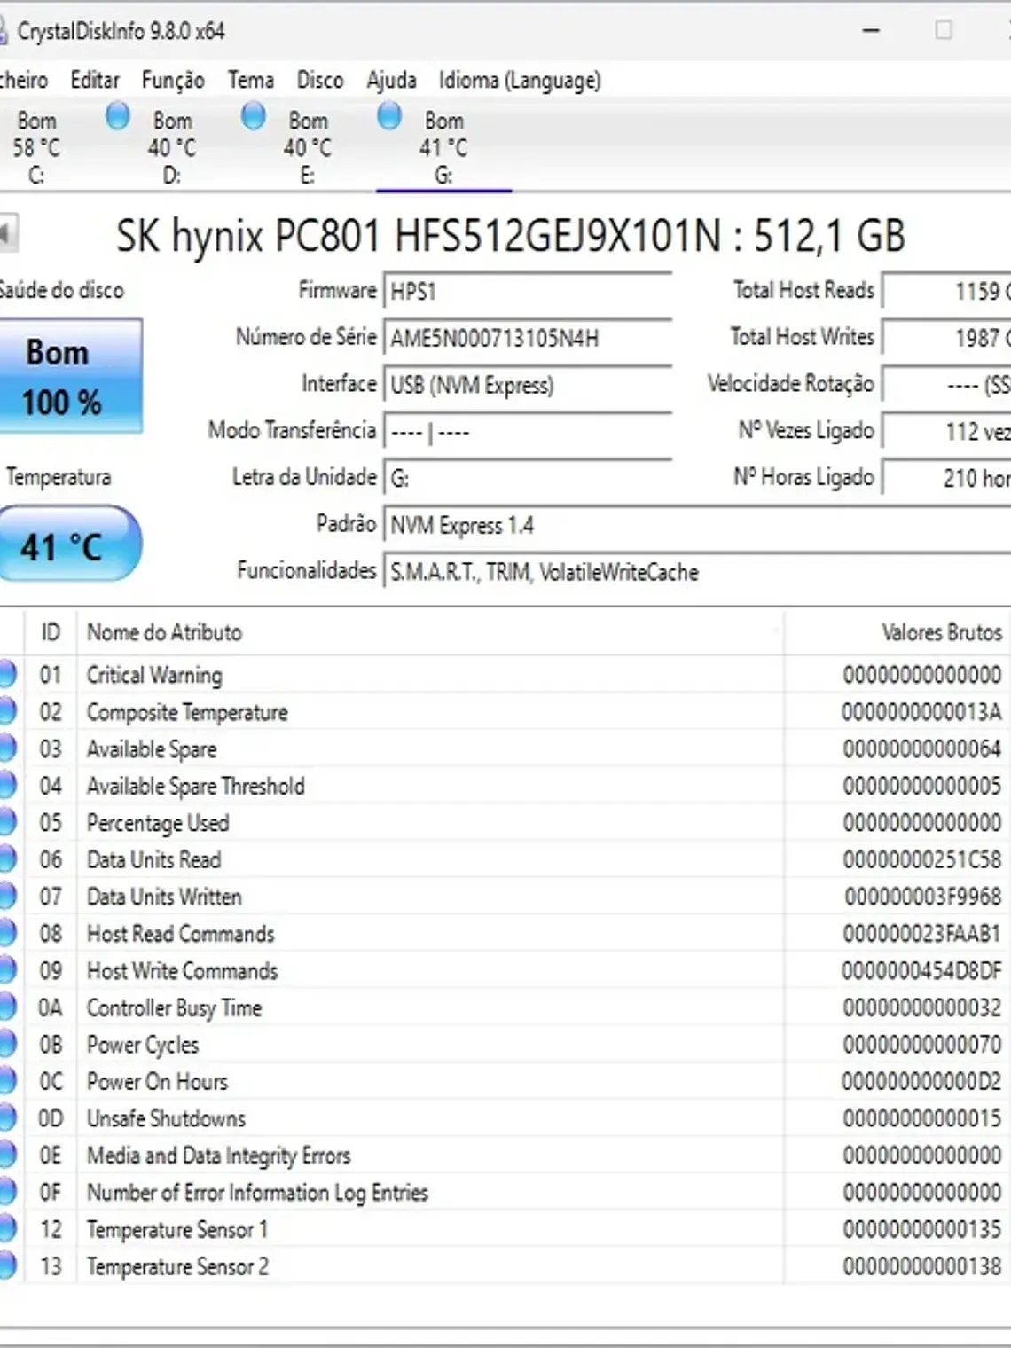The width and height of the screenshot is (1011, 1348).
Task: Open the Tema menu
Action: click(x=251, y=81)
